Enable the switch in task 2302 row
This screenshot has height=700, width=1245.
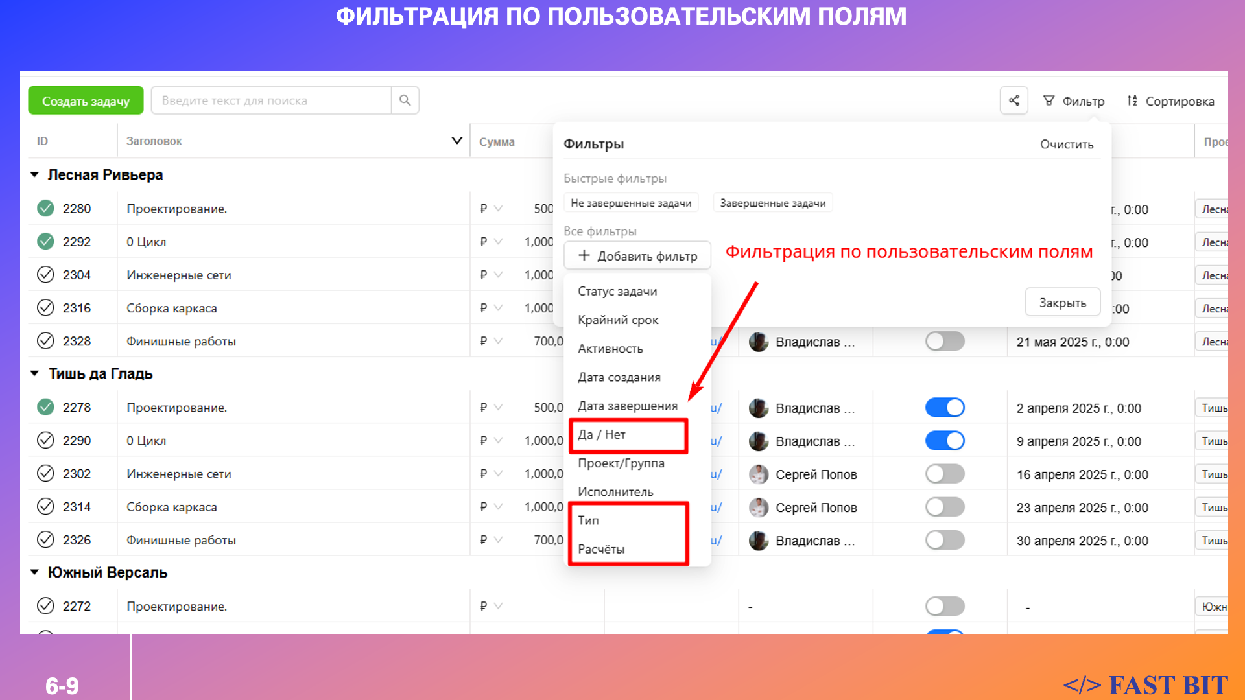(944, 474)
